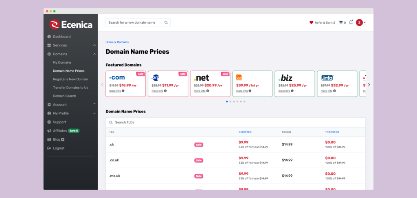The width and height of the screenshot is (417, 198).
Task: Click the Sale badge in .uk row
Action: tap(199, 145)
